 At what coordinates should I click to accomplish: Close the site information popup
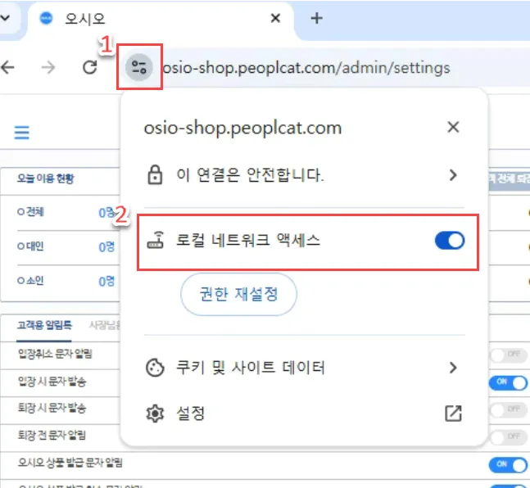(453, 128)
